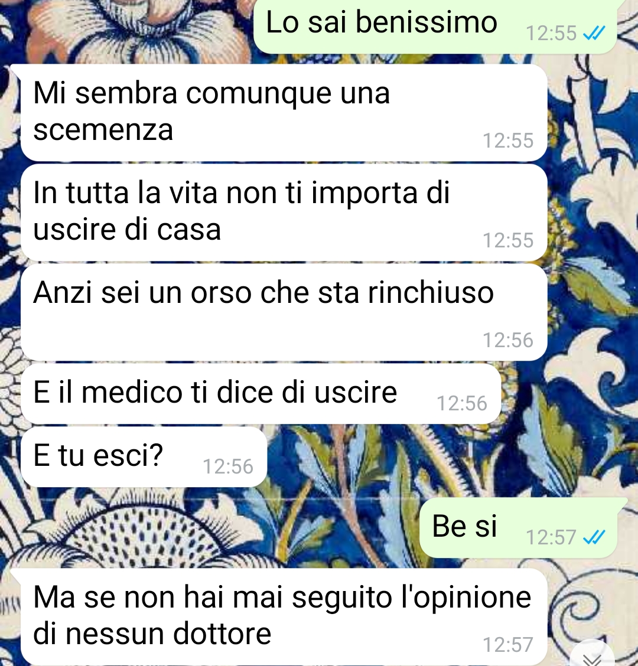Select the 'E tu esci?' message bubble
The height and width of the screenshot is (666, 638).
coord(144,457)
